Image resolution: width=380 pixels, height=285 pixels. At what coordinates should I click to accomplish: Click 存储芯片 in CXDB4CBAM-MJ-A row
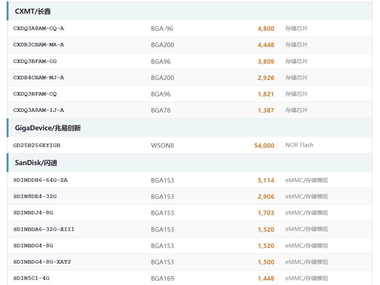(296, 77)
